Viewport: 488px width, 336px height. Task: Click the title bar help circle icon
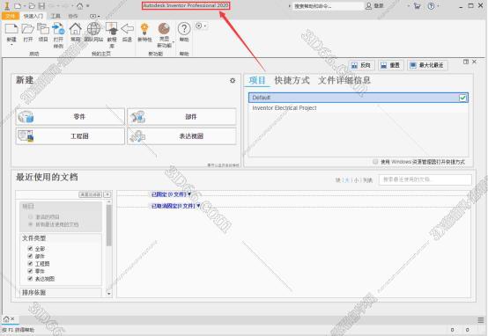(431, 6)
